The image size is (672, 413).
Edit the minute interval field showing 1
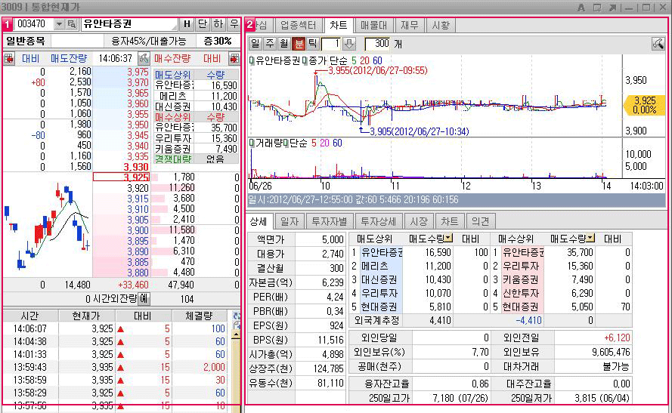point(331,43)
